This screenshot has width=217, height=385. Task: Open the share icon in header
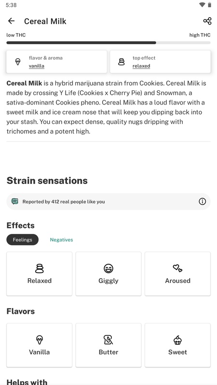pyautogui.click(x=207, y=21)
